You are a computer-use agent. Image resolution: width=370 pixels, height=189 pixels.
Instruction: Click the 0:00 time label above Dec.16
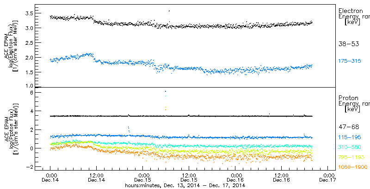point(235,175)
